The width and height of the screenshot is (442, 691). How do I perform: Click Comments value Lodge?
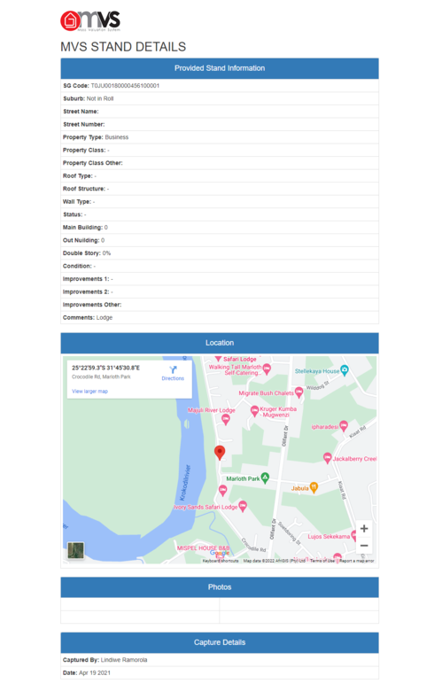105,318
